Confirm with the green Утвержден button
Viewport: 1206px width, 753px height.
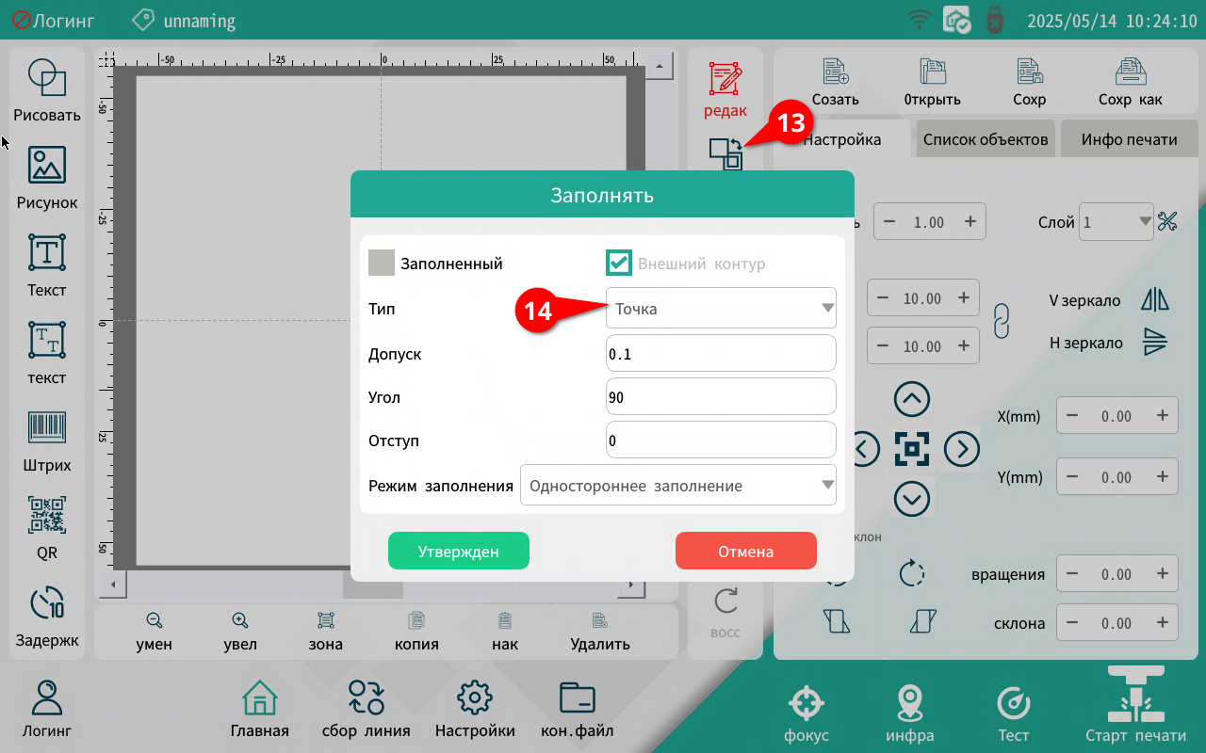tap(459, 552)
